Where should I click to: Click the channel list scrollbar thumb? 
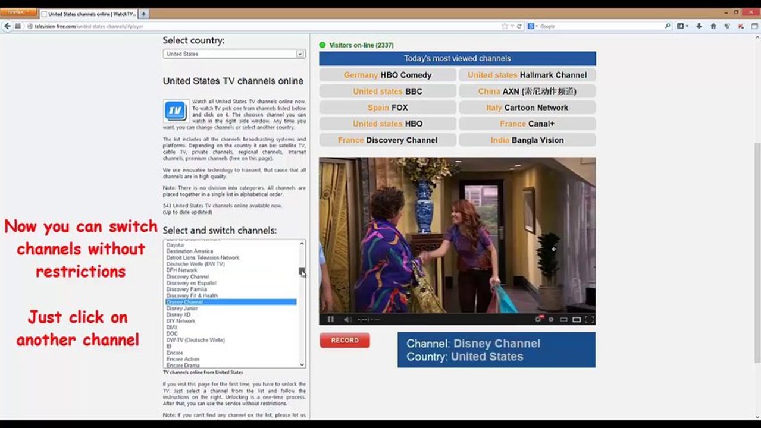coord(302,272)
